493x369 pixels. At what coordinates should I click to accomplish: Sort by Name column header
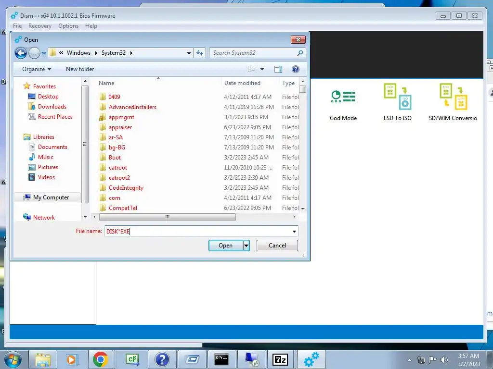[x=106, y=83]
